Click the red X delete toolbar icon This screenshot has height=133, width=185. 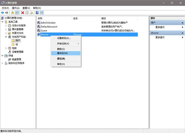[23, 13]
